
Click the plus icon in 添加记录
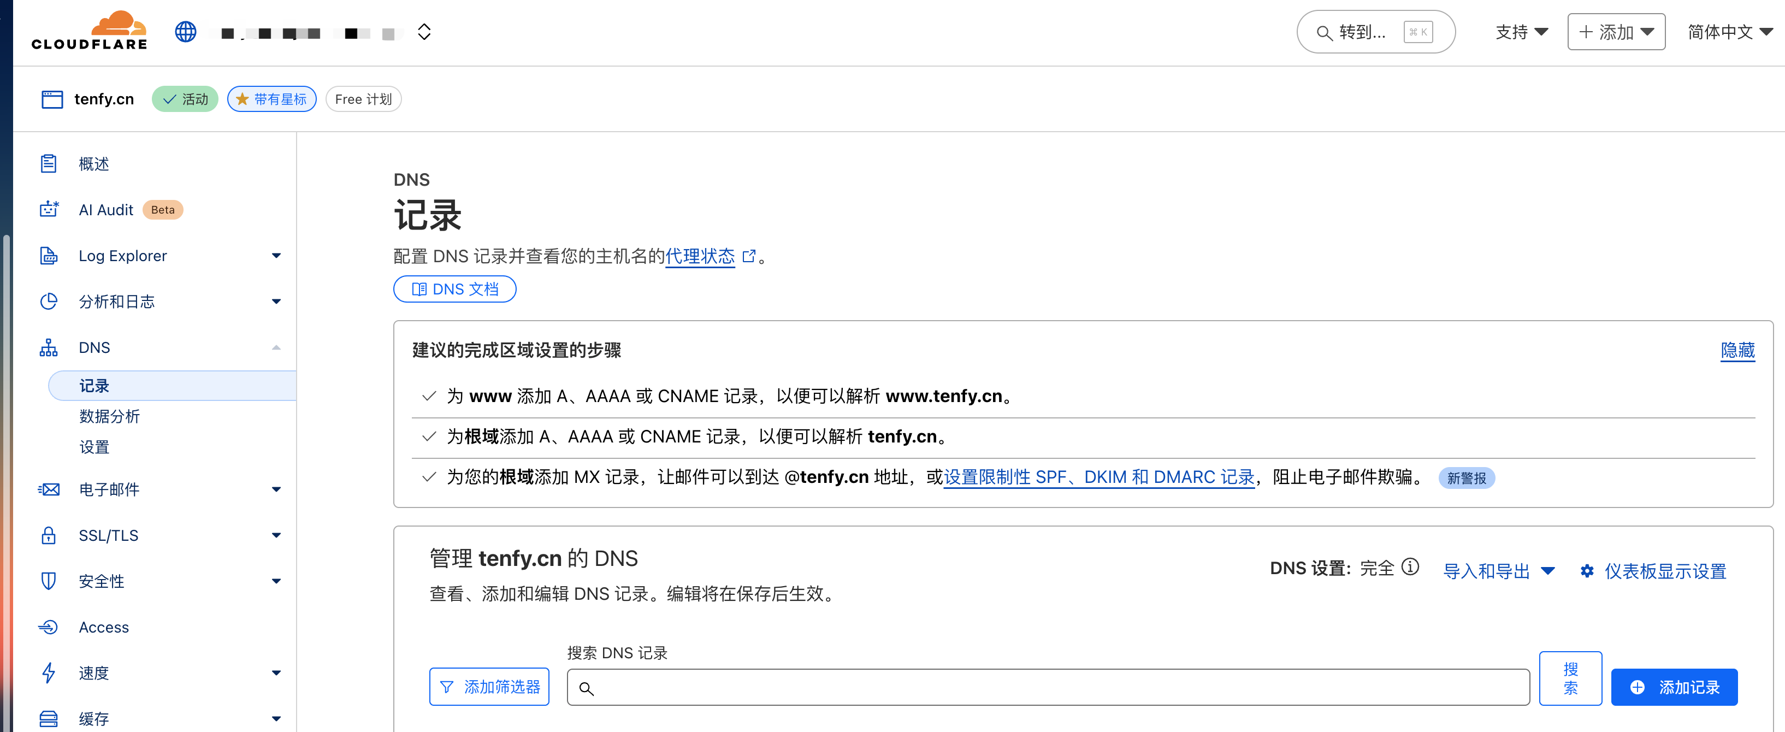[x=1638, y=687]
